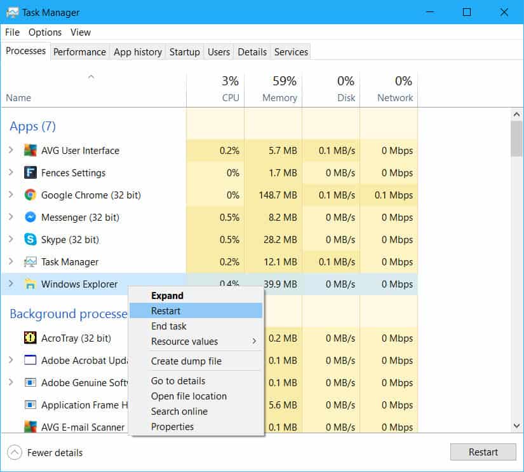
Task: Open the Options menu
Action: pos(44,32)
